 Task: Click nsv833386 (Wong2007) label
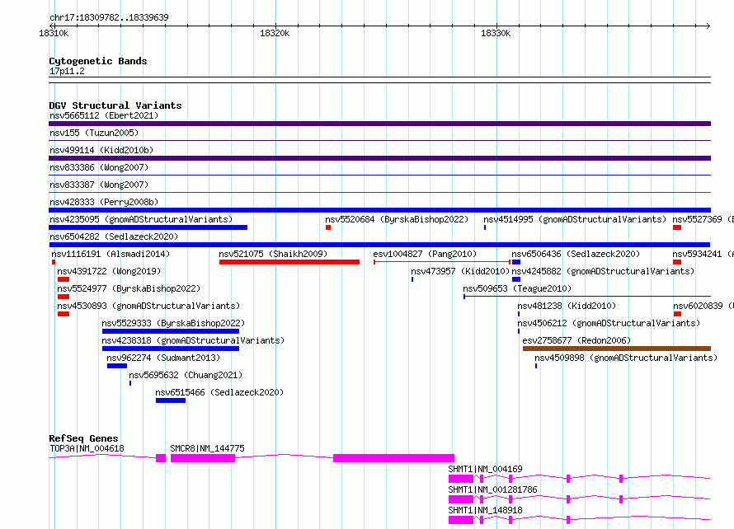pos(99,167)
